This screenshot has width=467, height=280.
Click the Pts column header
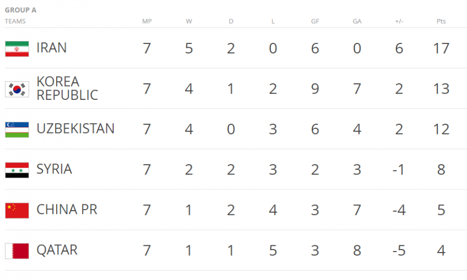(x=441, y=21)
